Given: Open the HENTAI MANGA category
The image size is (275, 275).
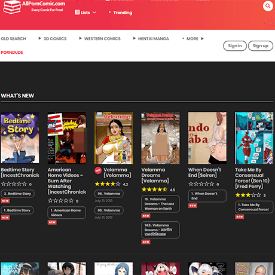Looking at the screenshot, I should point(154,38).
